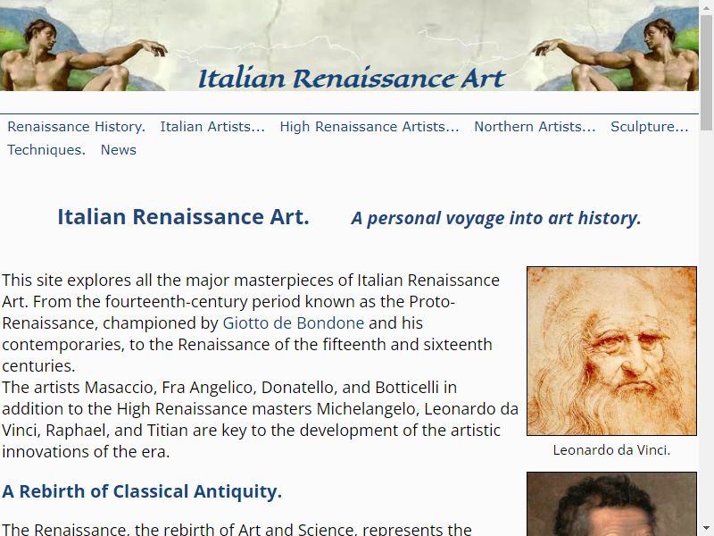Open the News page
The height and width of the screenshot is (536, 714).
[119, 150]
